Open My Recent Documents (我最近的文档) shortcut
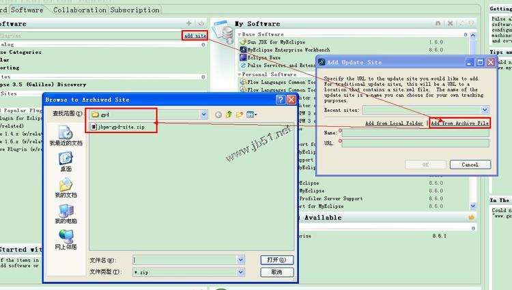Viewport: 512px width, 290px height. tap(66, 136)
